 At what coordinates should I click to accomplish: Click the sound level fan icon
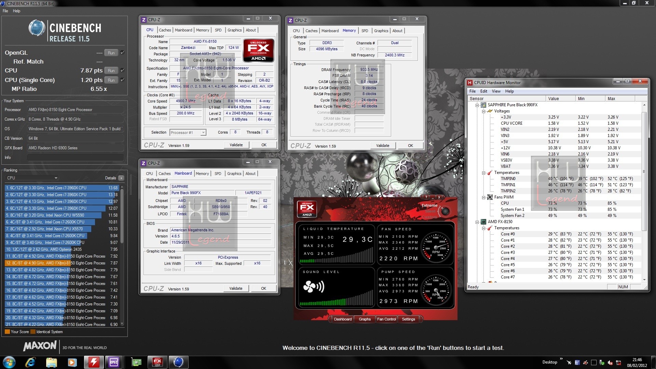pos(314,287)
